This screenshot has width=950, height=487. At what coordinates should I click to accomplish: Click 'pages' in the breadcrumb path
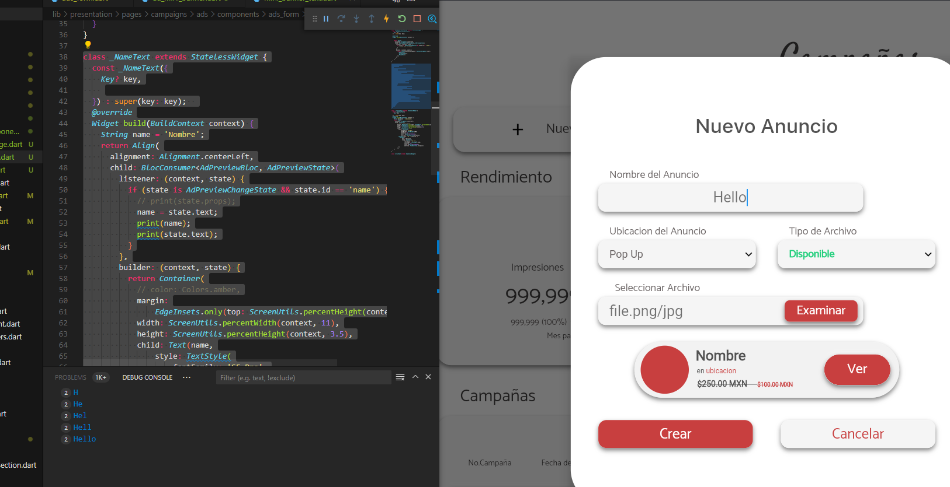[x=131, y=14]
